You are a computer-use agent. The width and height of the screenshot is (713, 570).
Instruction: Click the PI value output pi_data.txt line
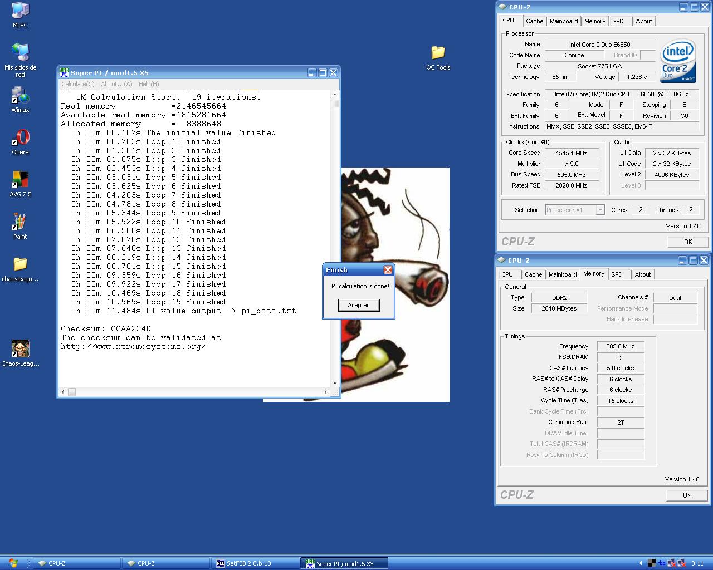pos(183,311)
